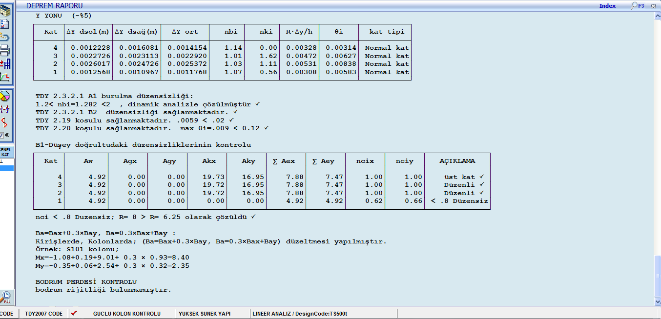Screen dimensions: 661x319
Task: Click the red S-curve icon
Action: (5, 122)
